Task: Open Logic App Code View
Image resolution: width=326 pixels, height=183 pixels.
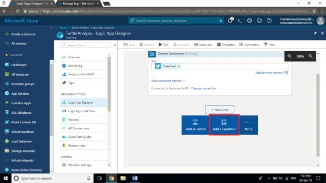Action: coord(84,111)
